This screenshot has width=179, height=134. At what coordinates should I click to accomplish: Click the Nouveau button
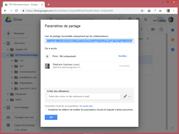16,33
